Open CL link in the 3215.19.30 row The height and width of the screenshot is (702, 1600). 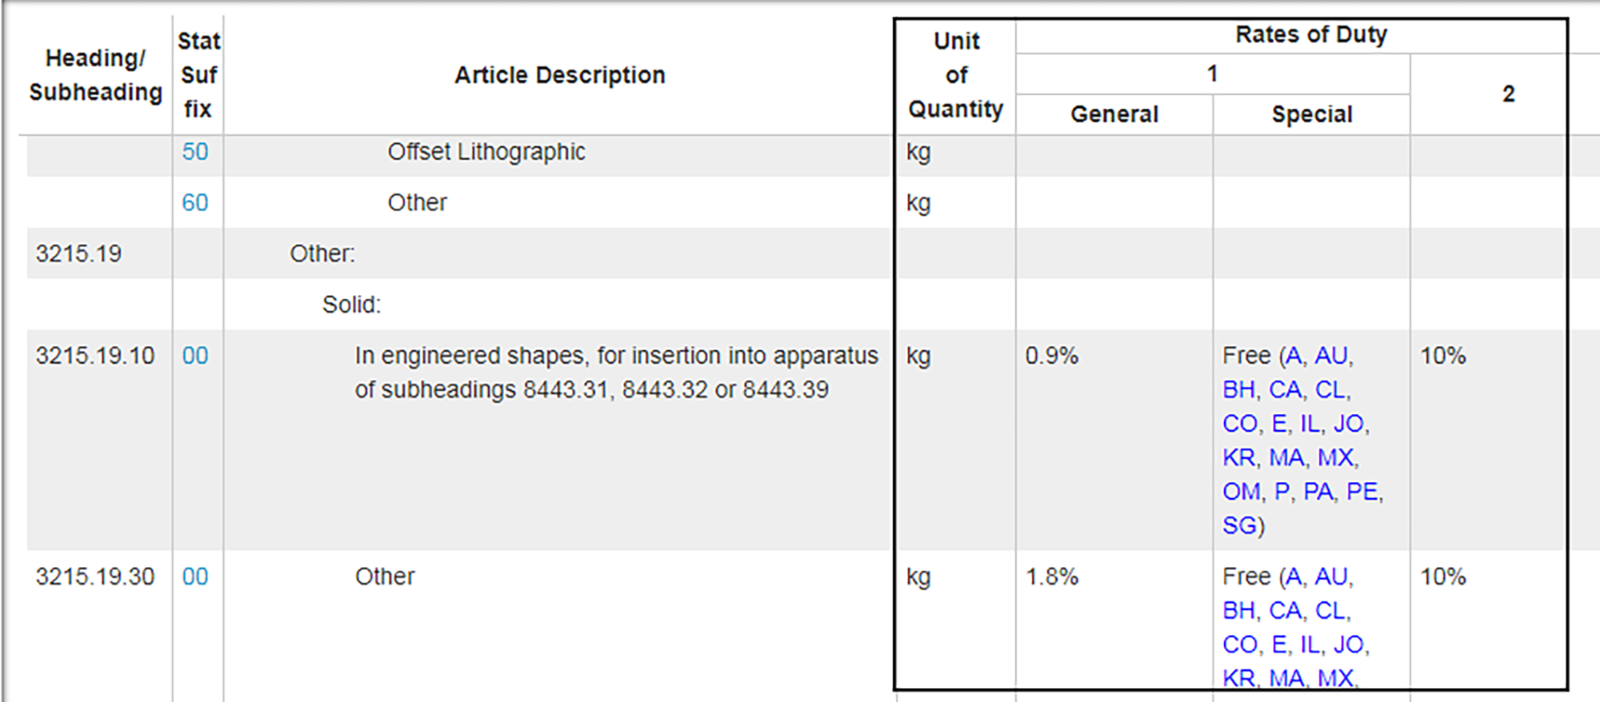pyautogui.click(x=1330, y=611)
